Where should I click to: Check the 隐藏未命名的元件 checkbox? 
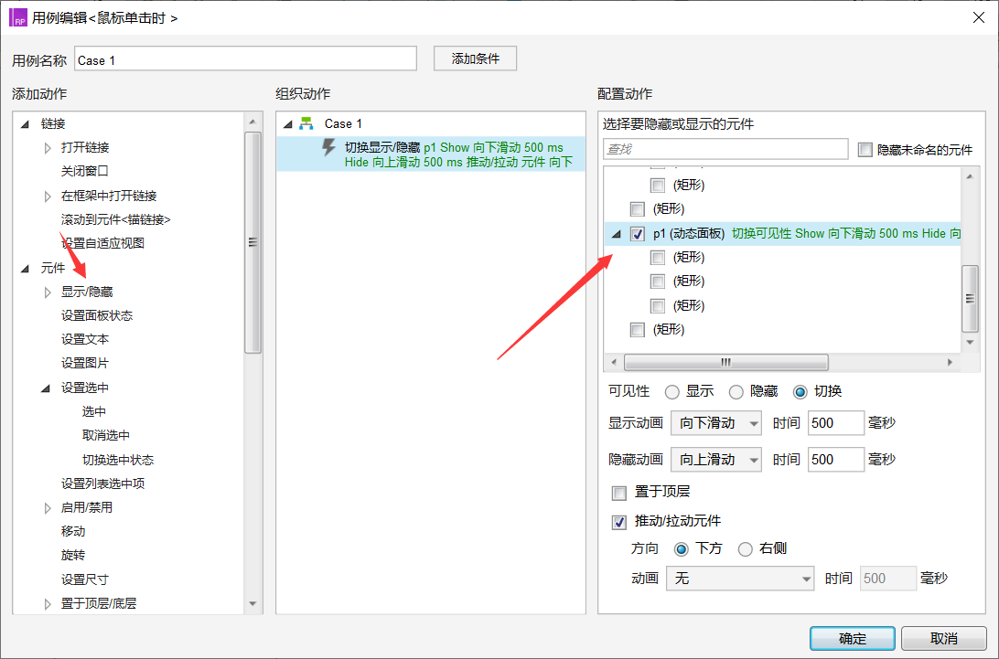865,150
